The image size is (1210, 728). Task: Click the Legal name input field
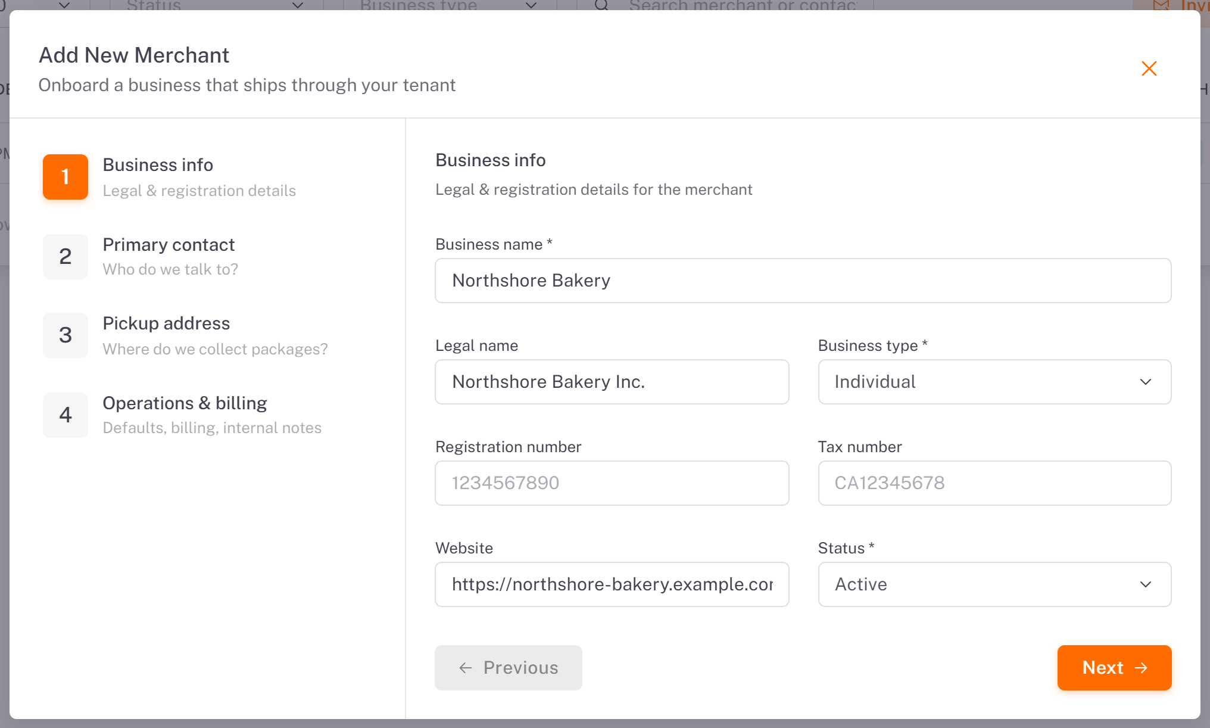click(612, 382)
